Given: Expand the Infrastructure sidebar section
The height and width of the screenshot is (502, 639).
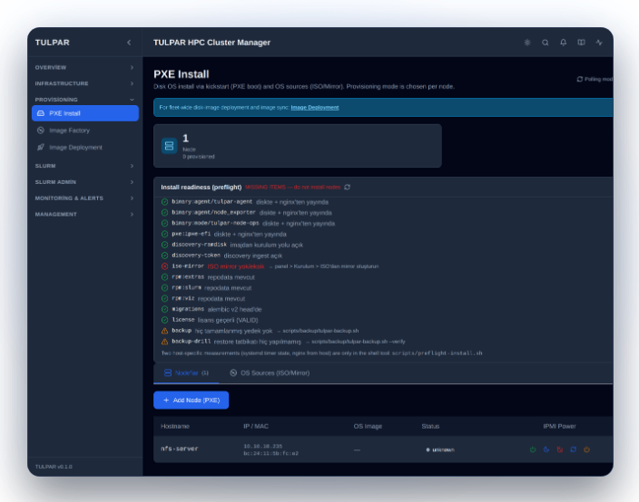Looking at the screenshot, I should pyautogui.click(x=84, y=83).
